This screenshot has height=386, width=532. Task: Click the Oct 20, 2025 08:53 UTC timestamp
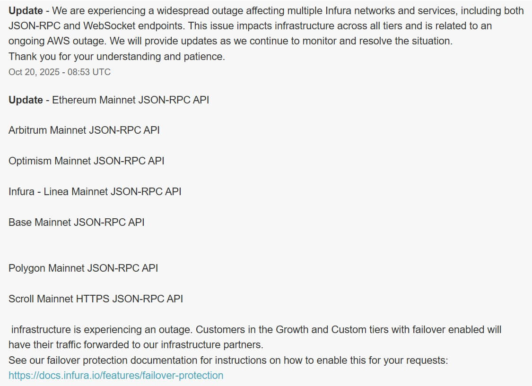60,72
